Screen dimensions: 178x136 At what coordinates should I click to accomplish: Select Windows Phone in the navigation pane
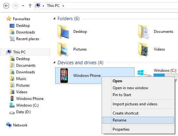click(x=30, y=99)
